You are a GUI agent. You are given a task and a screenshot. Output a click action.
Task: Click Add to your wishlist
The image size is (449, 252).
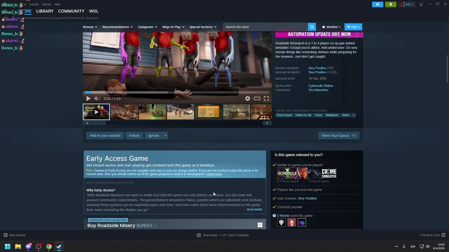(x=105, y=135)
